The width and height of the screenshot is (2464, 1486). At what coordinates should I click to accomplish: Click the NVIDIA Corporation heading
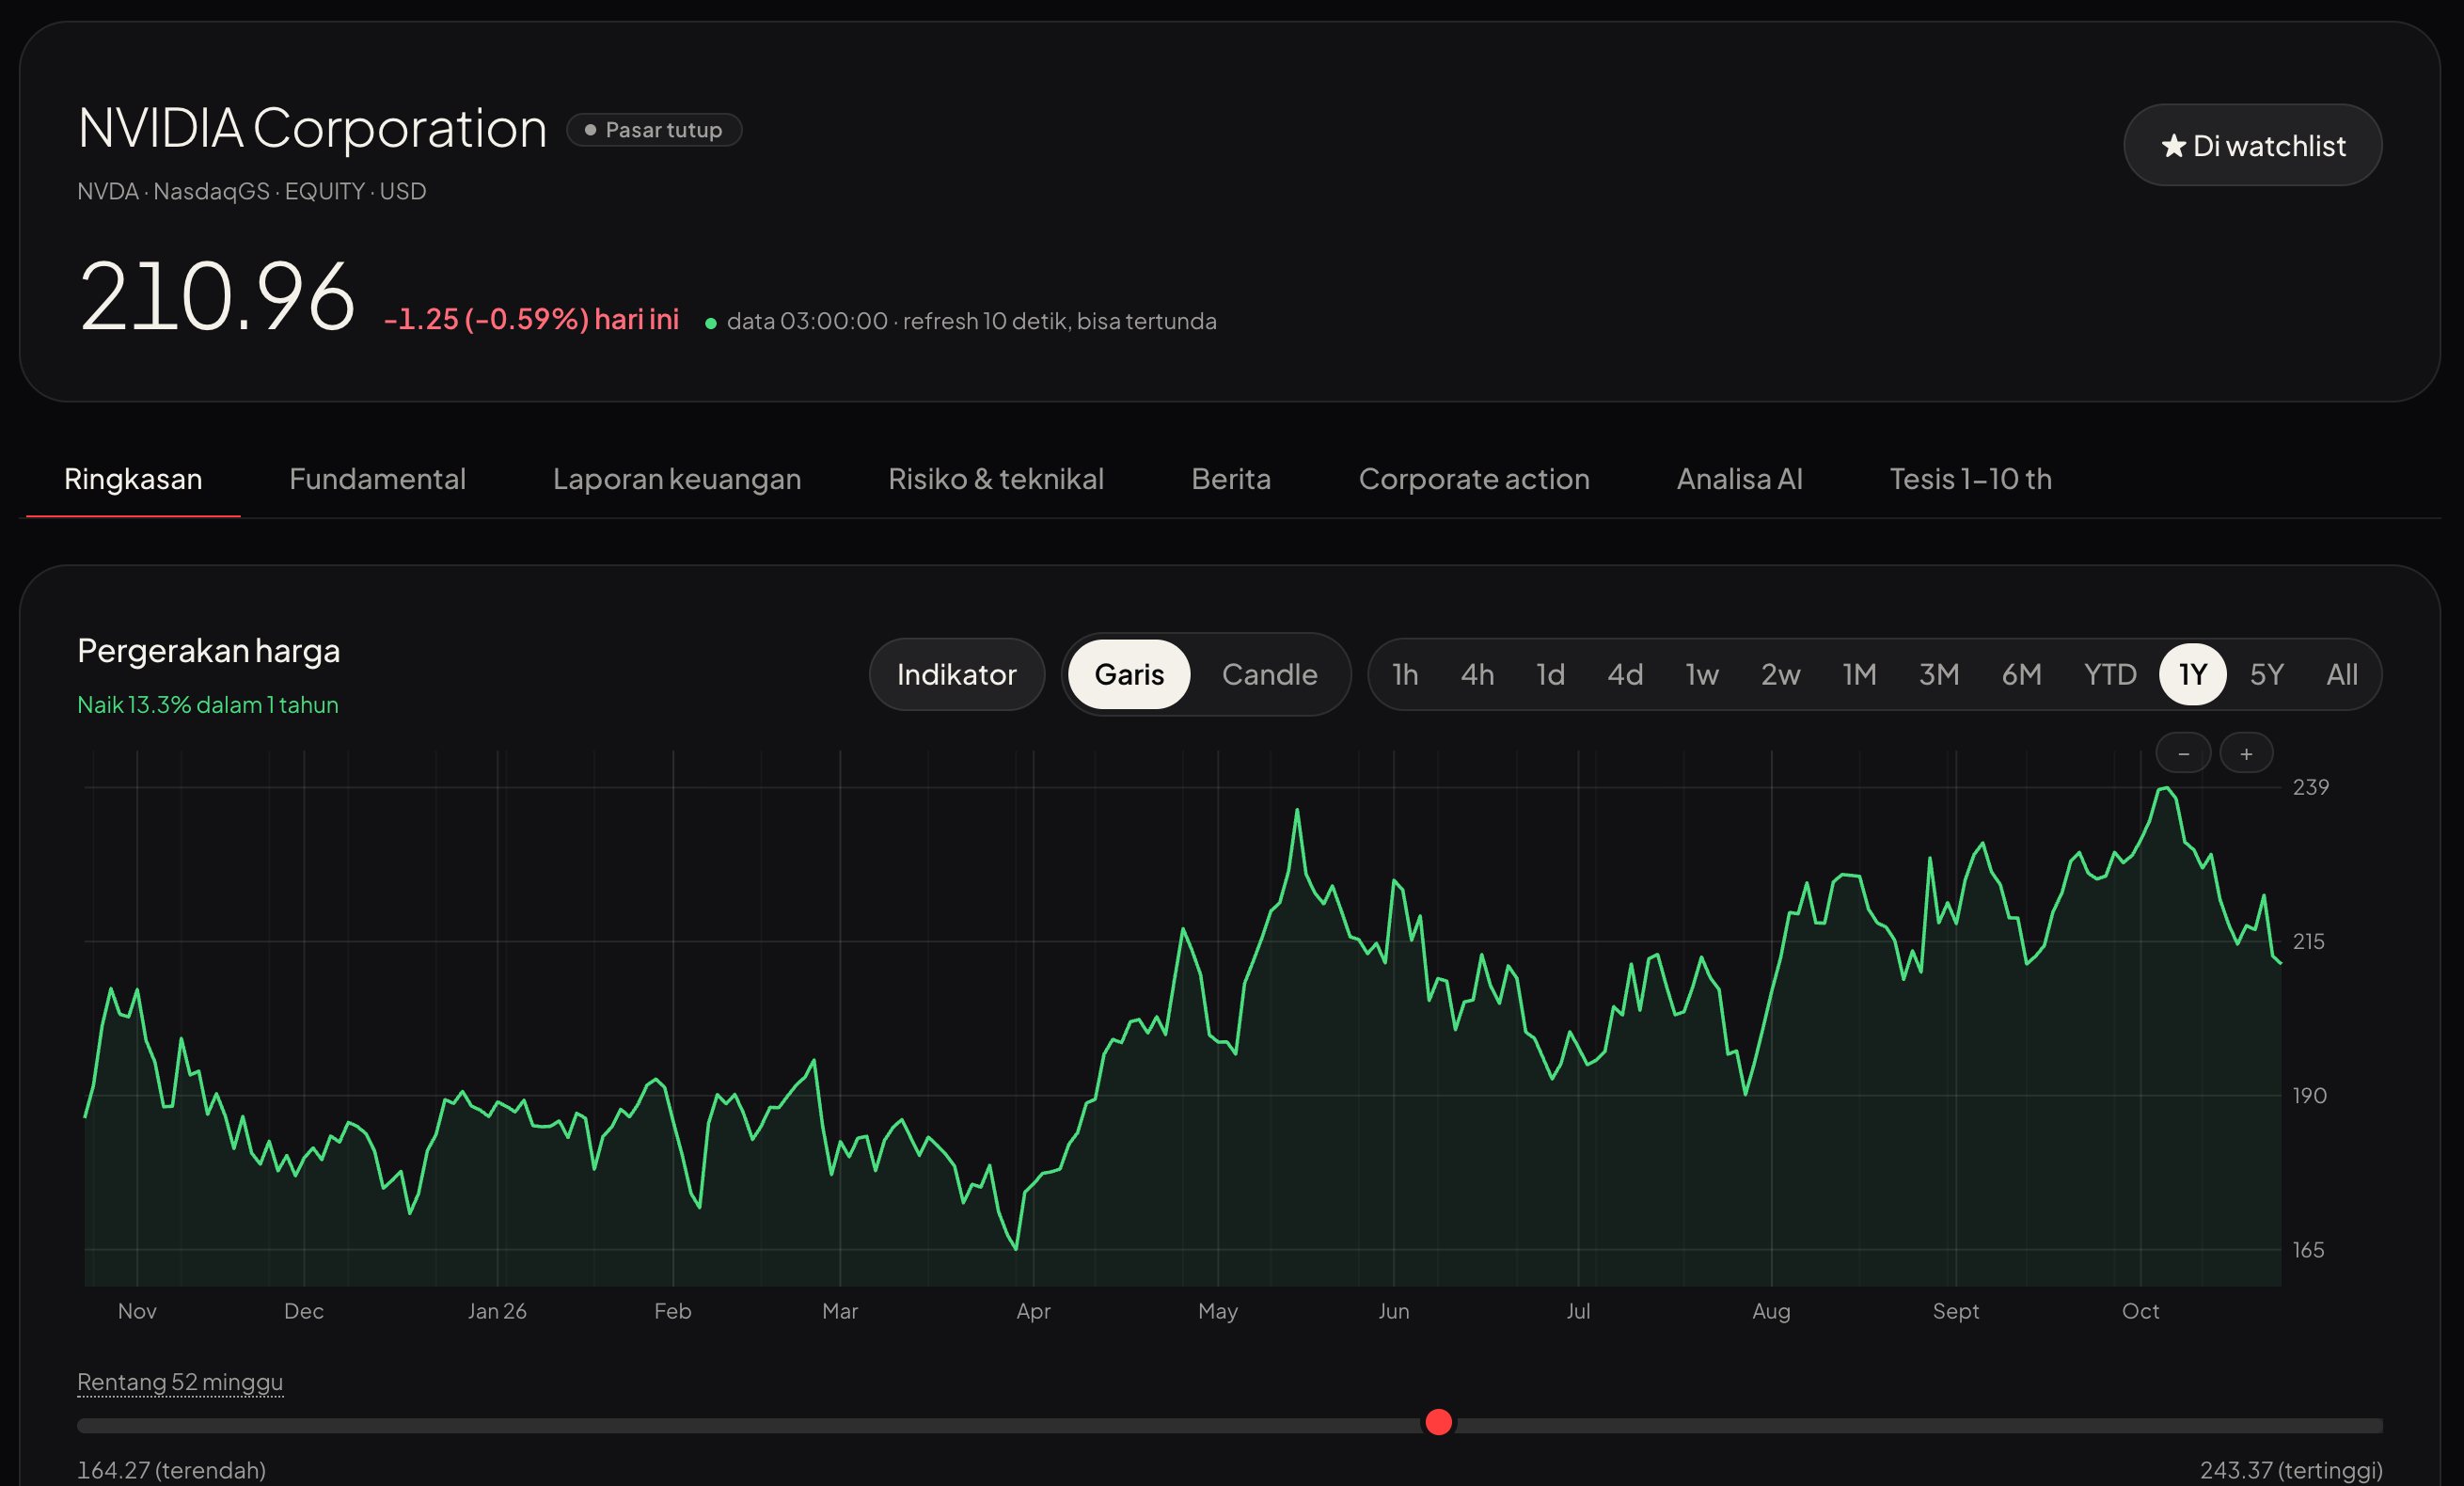pos(312,128)
